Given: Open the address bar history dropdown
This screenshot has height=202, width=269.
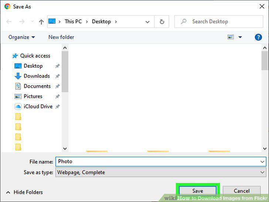Looking at the screenshot, I should coord(147,22).
